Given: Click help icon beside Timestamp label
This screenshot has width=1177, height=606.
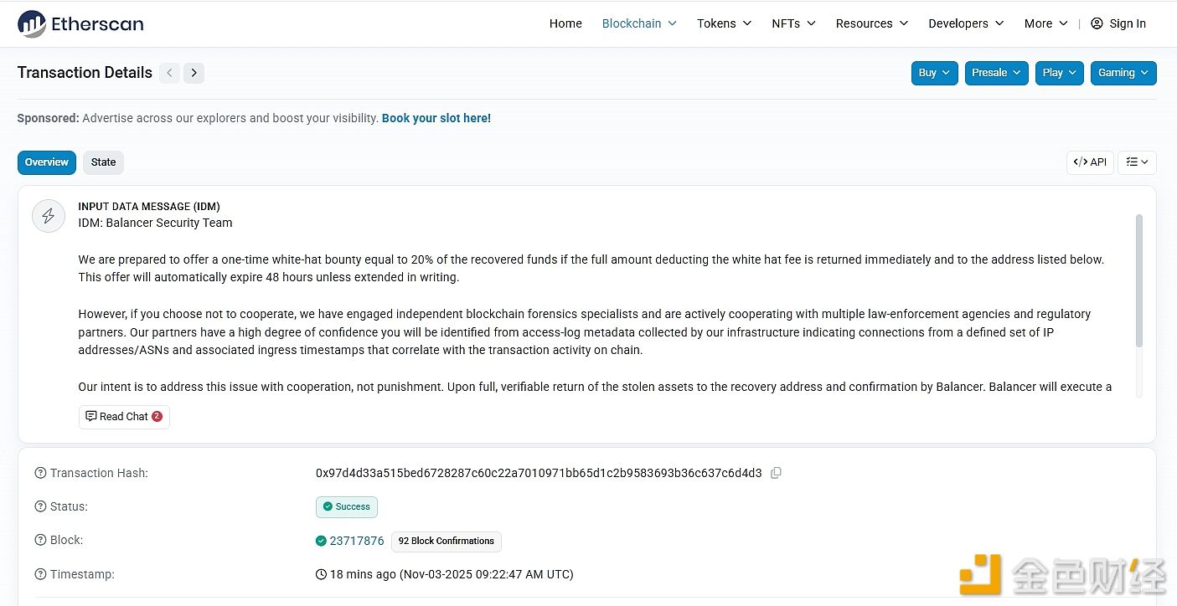Looking at the screenshot, I should 40,574.
